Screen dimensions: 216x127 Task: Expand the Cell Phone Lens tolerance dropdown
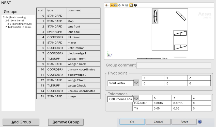pyautogui.click(x=136, y=99)
